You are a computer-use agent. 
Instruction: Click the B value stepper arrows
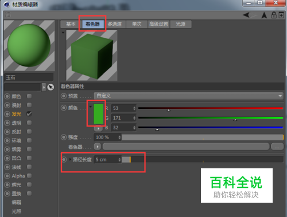(134, 128)
